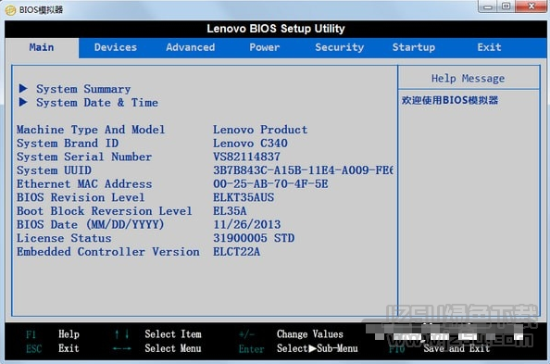Close the BIOS simulator window
The height and width of the screenshot is (364, 550).
tap(531, 6)
